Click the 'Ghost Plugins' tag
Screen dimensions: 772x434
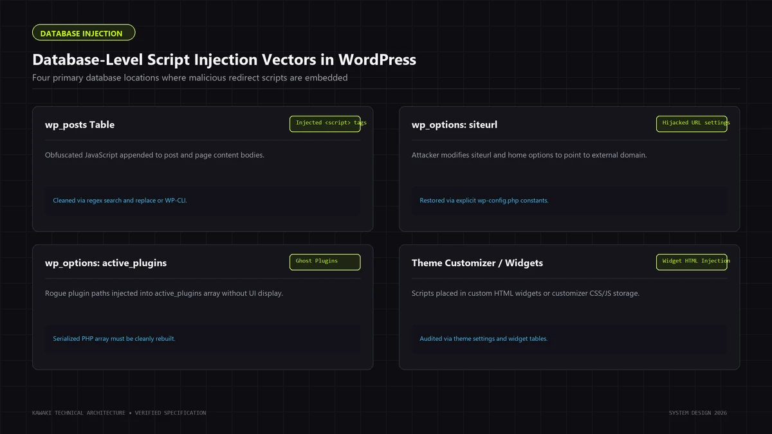coord(325,262)
